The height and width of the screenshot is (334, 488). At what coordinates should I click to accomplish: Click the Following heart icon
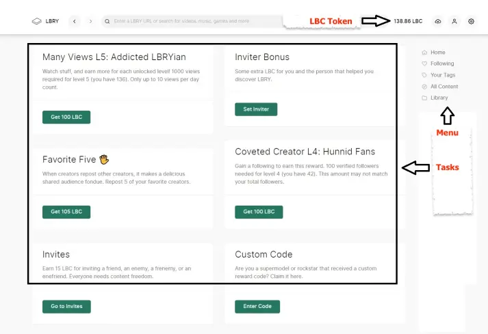tap(424, 64)
